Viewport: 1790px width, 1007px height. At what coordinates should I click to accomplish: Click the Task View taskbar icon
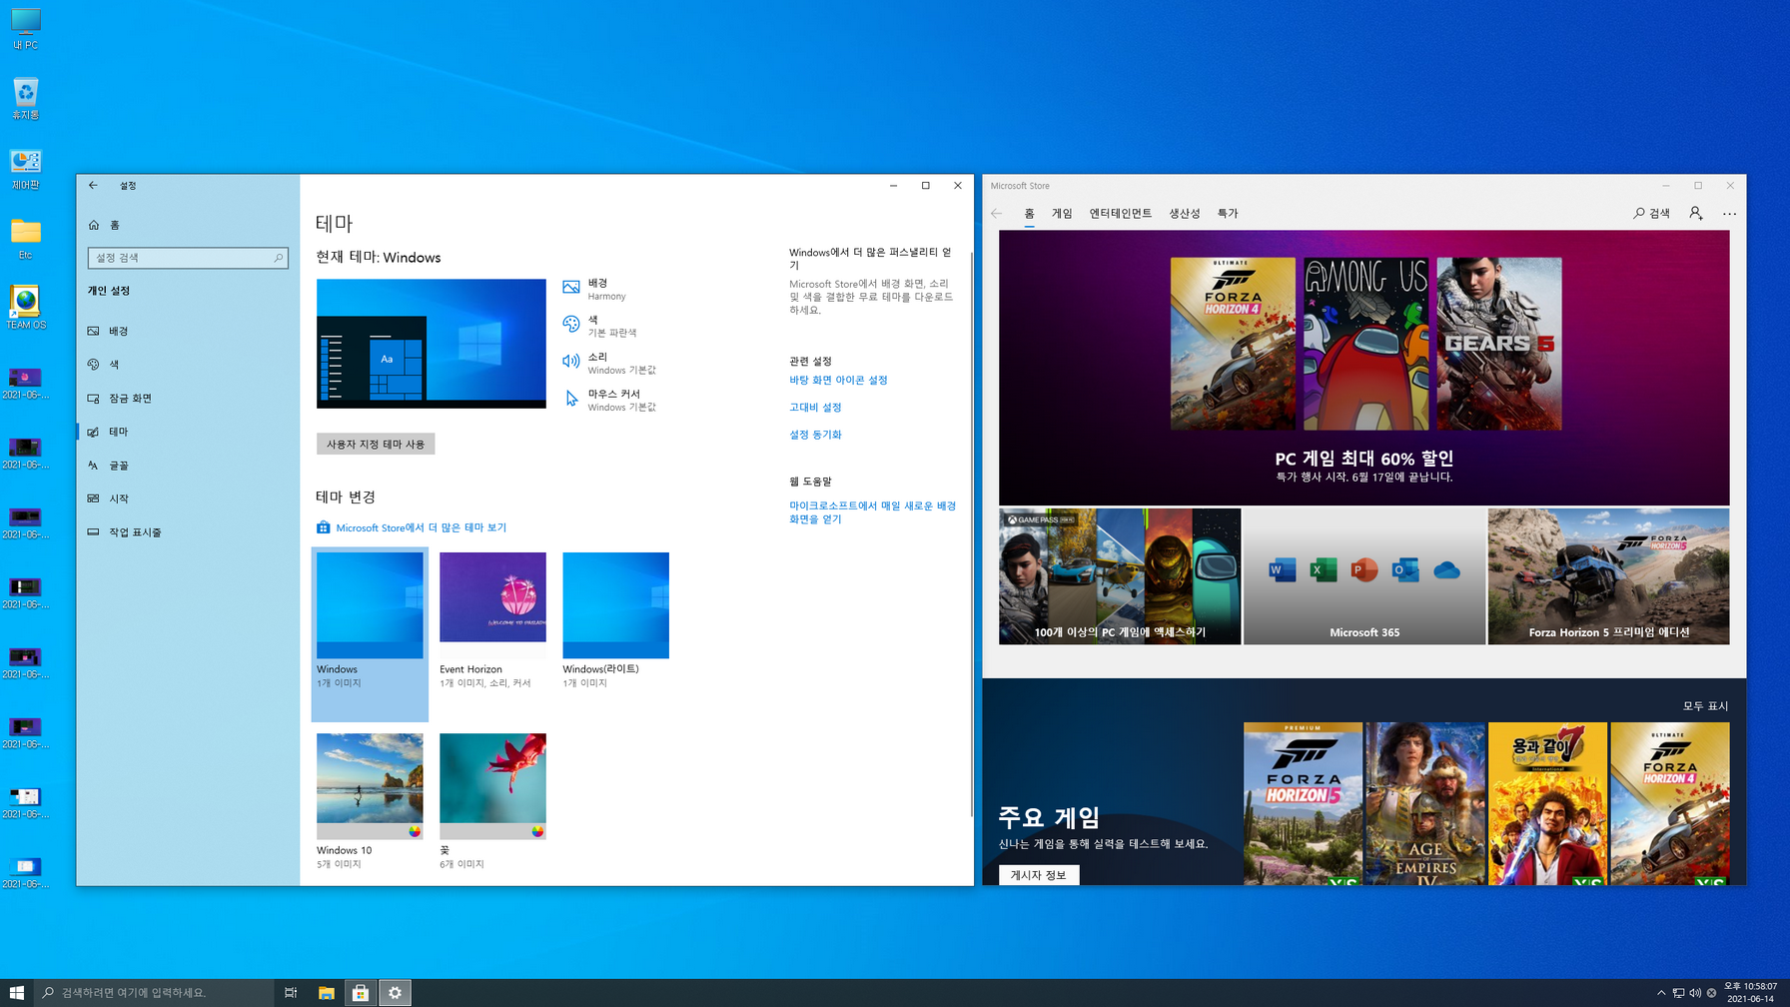(x=291, y=993)
